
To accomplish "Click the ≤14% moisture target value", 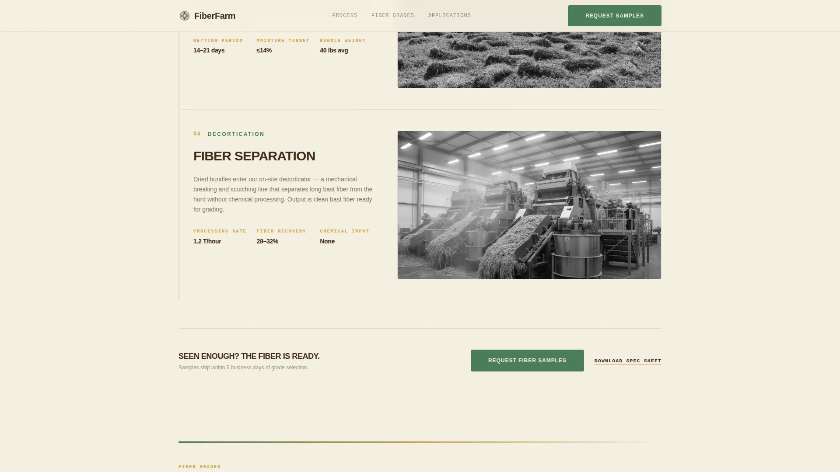I will [x=264, y=50].
